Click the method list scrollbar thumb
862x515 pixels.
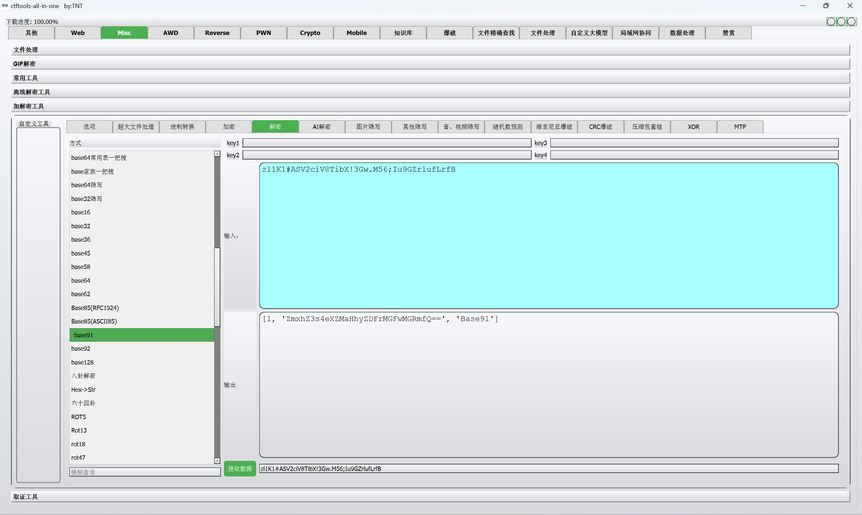point(217,287)
